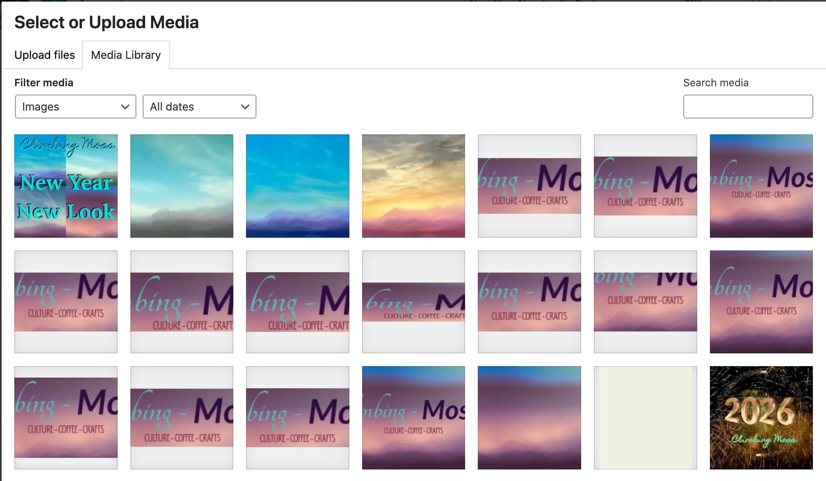Pick the cropped-top logo thumbnail in second row
Image resolution: width=826 pixels, height=481 pixels.
[646, 302]
